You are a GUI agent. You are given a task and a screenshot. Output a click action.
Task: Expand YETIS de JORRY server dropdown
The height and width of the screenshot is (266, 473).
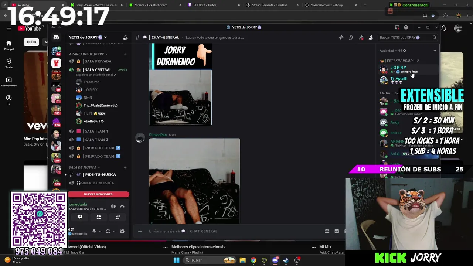point(105,37)
